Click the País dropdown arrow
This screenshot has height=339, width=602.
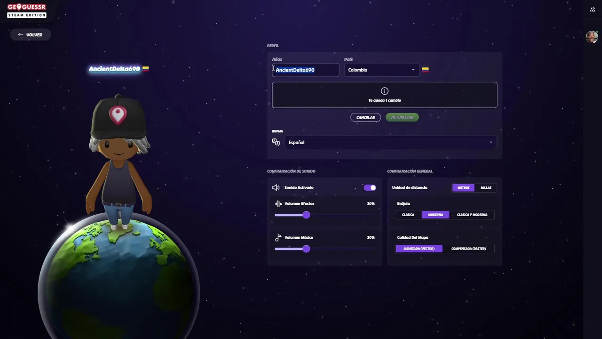pos(413,70)
